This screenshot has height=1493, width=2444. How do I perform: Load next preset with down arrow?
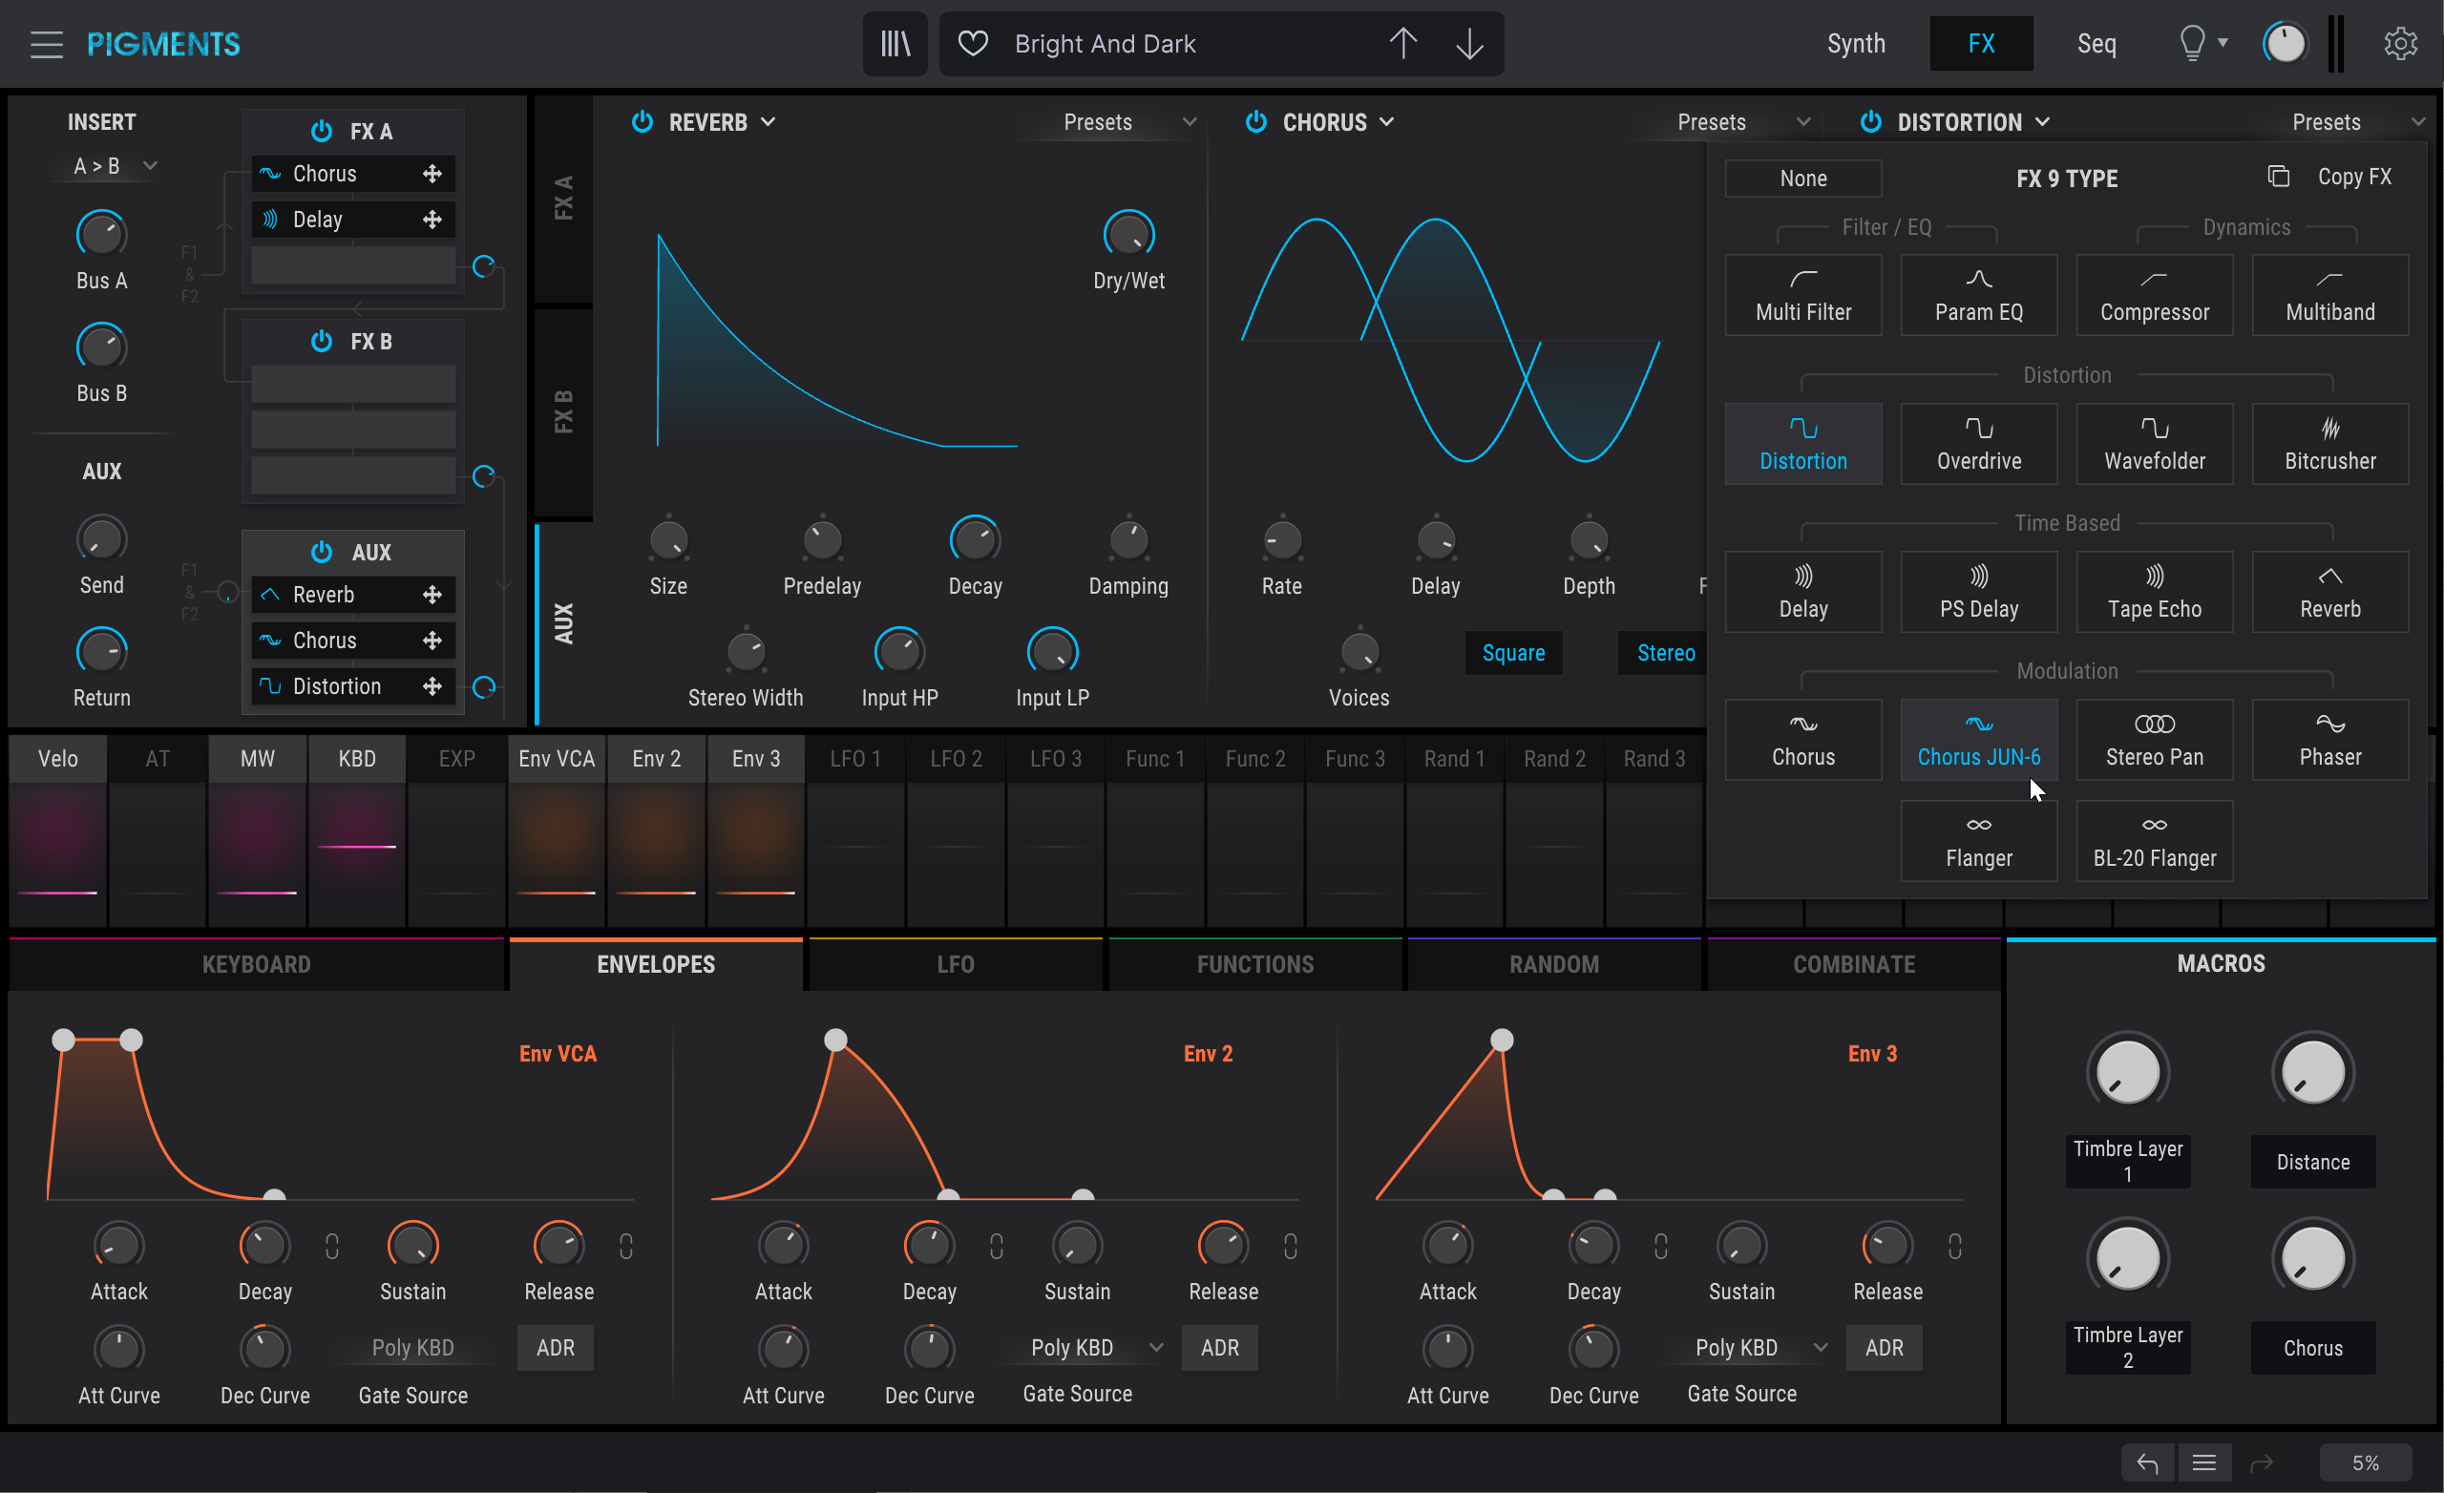1469,44
